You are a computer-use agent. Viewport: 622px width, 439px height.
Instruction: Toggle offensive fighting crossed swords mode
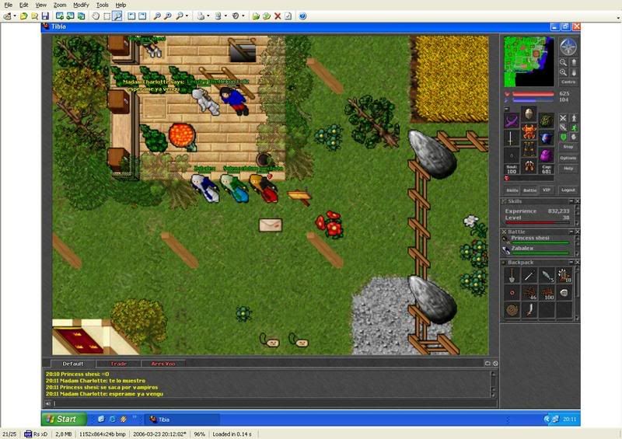(563, 118)
